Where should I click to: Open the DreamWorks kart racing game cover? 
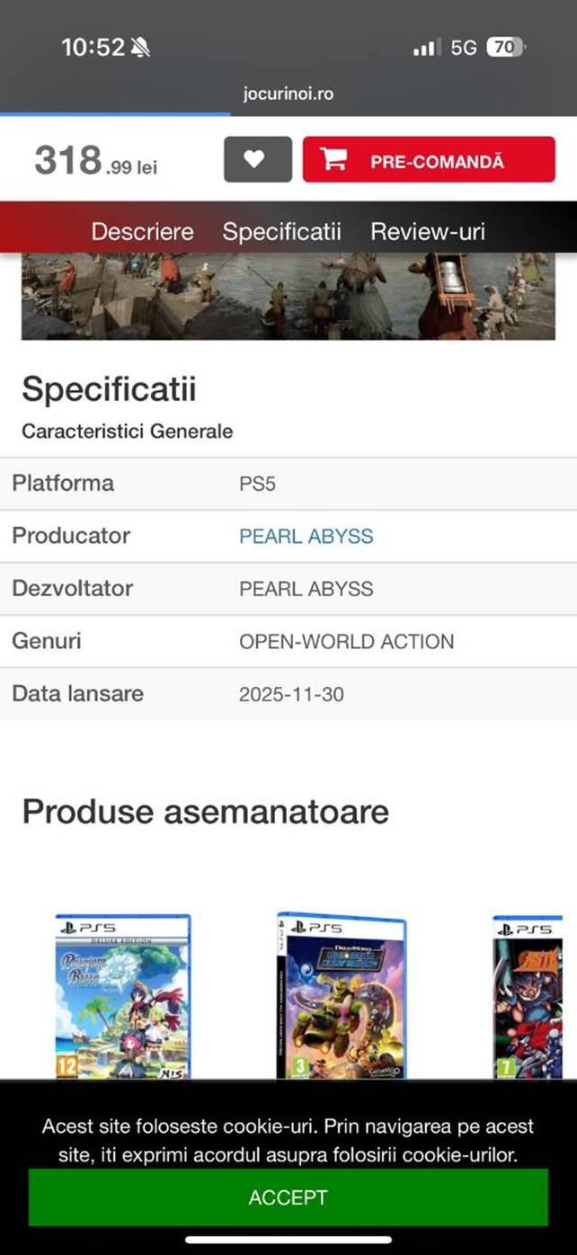[x=341, y=996]
